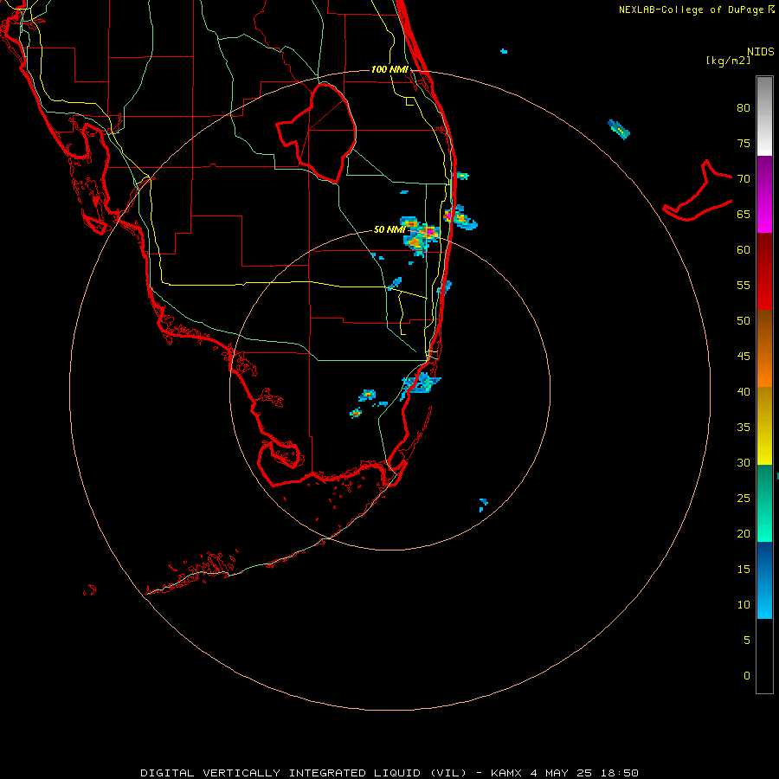The height and width of the screenshot is (779, 779).
Task: Click the 70 value on the scale
Action: (744, 179)
